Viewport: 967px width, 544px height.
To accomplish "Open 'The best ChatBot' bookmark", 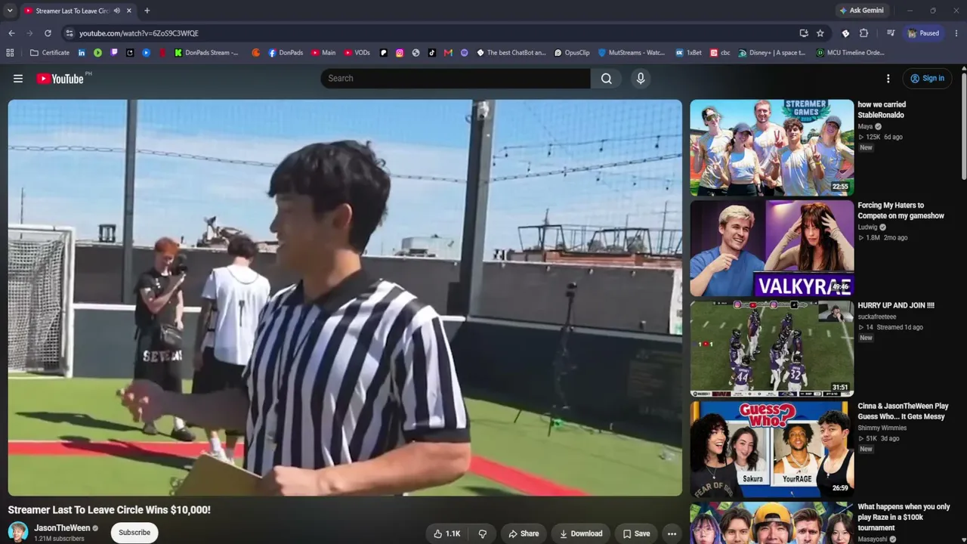I will [x=511, y=53].
